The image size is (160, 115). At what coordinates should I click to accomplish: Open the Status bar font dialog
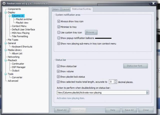click(135, 66)
